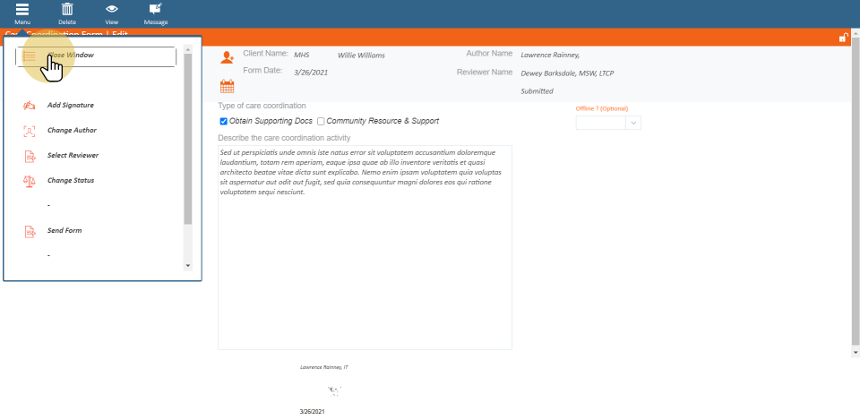Click the orange client person icon
The width and height of the screenshot is (860, 420).
(x=228, y=57)
